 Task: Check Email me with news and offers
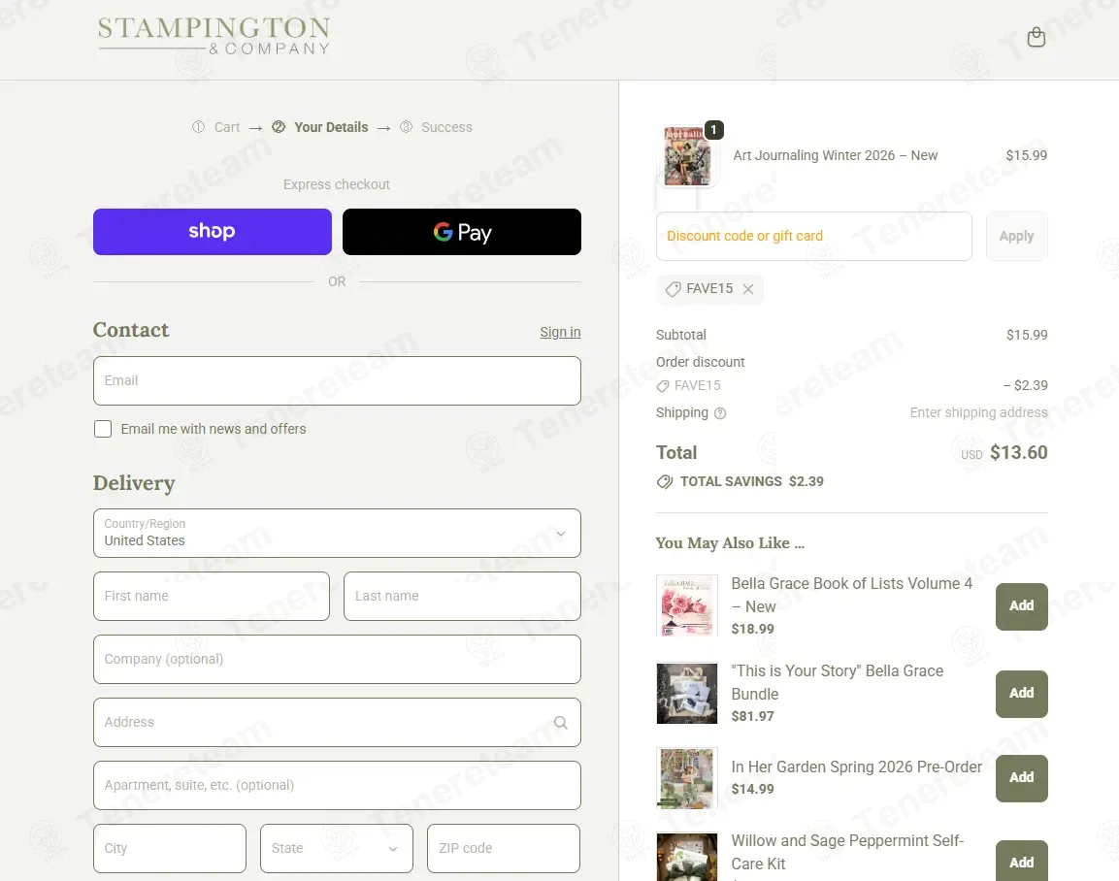point(103,429)
